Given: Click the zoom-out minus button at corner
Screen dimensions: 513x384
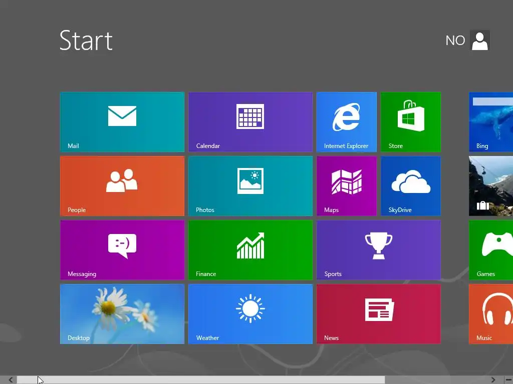Looking at the screenshot, I should (x=509, y=380).
